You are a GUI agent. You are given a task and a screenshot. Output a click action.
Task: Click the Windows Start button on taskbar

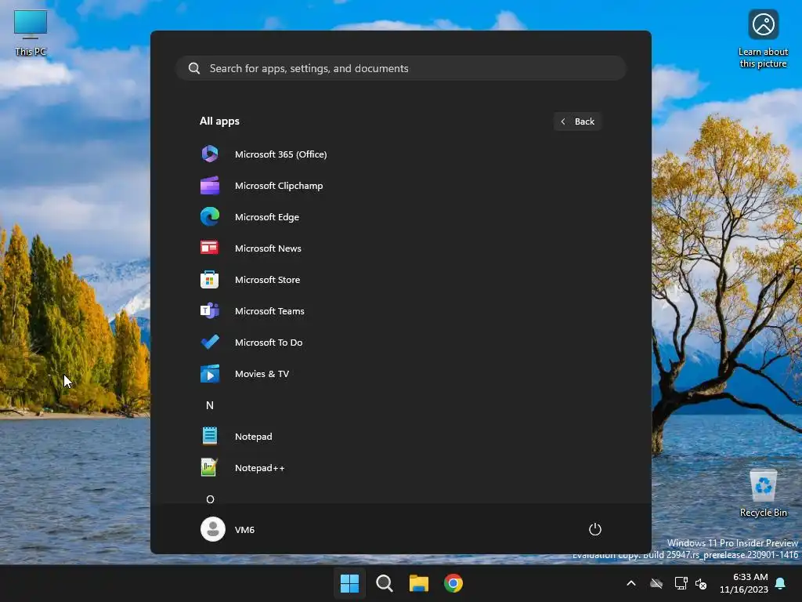click(350, 583)
